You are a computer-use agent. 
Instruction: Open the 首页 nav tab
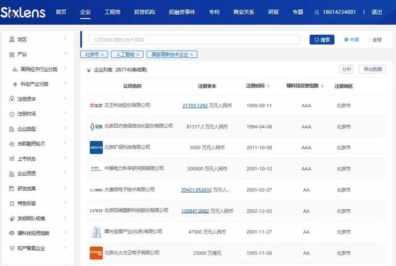(61, 12)
